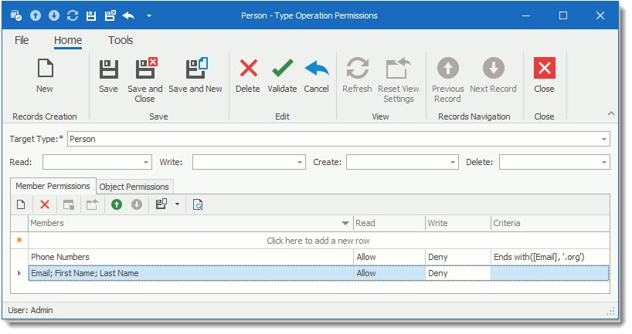
Task: Add new member permission from grid toolbar
Action: pos(22,204)
